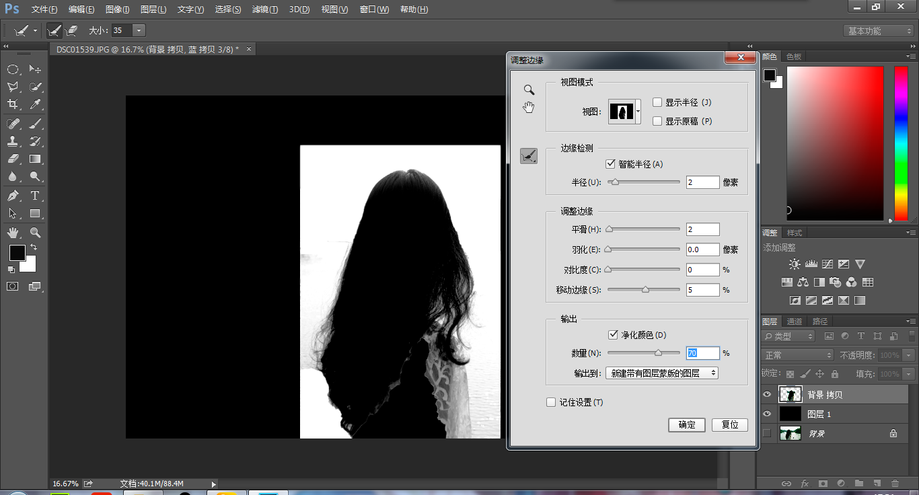Select the Pen tool

click(x=13, y=196)
